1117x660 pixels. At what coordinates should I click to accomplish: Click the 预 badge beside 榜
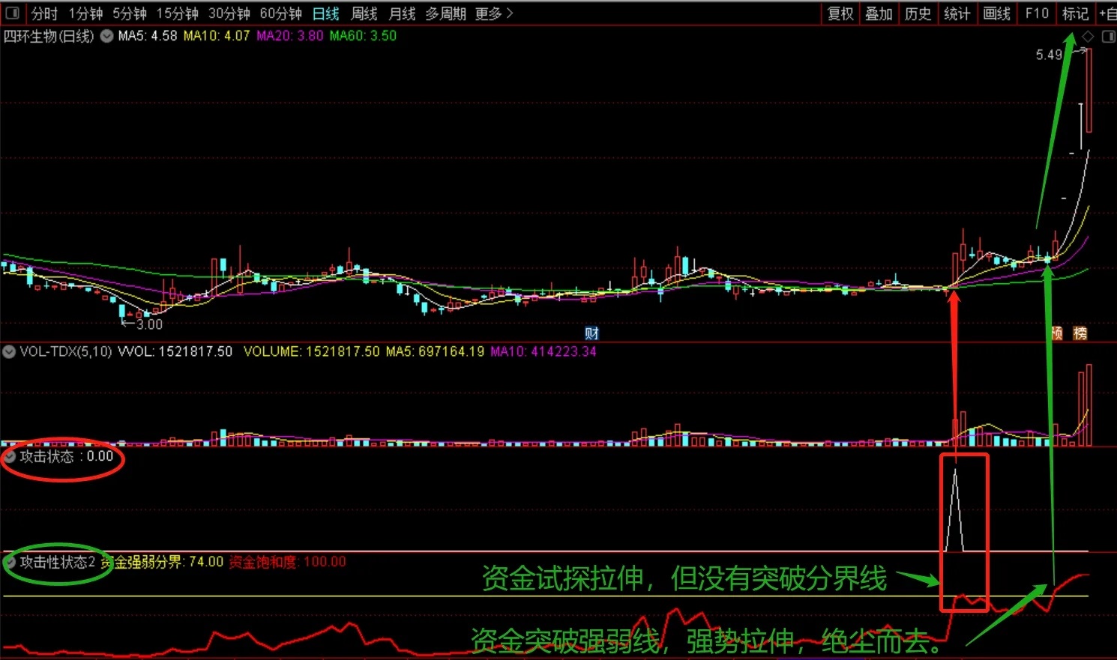(x=1057, y=333)
